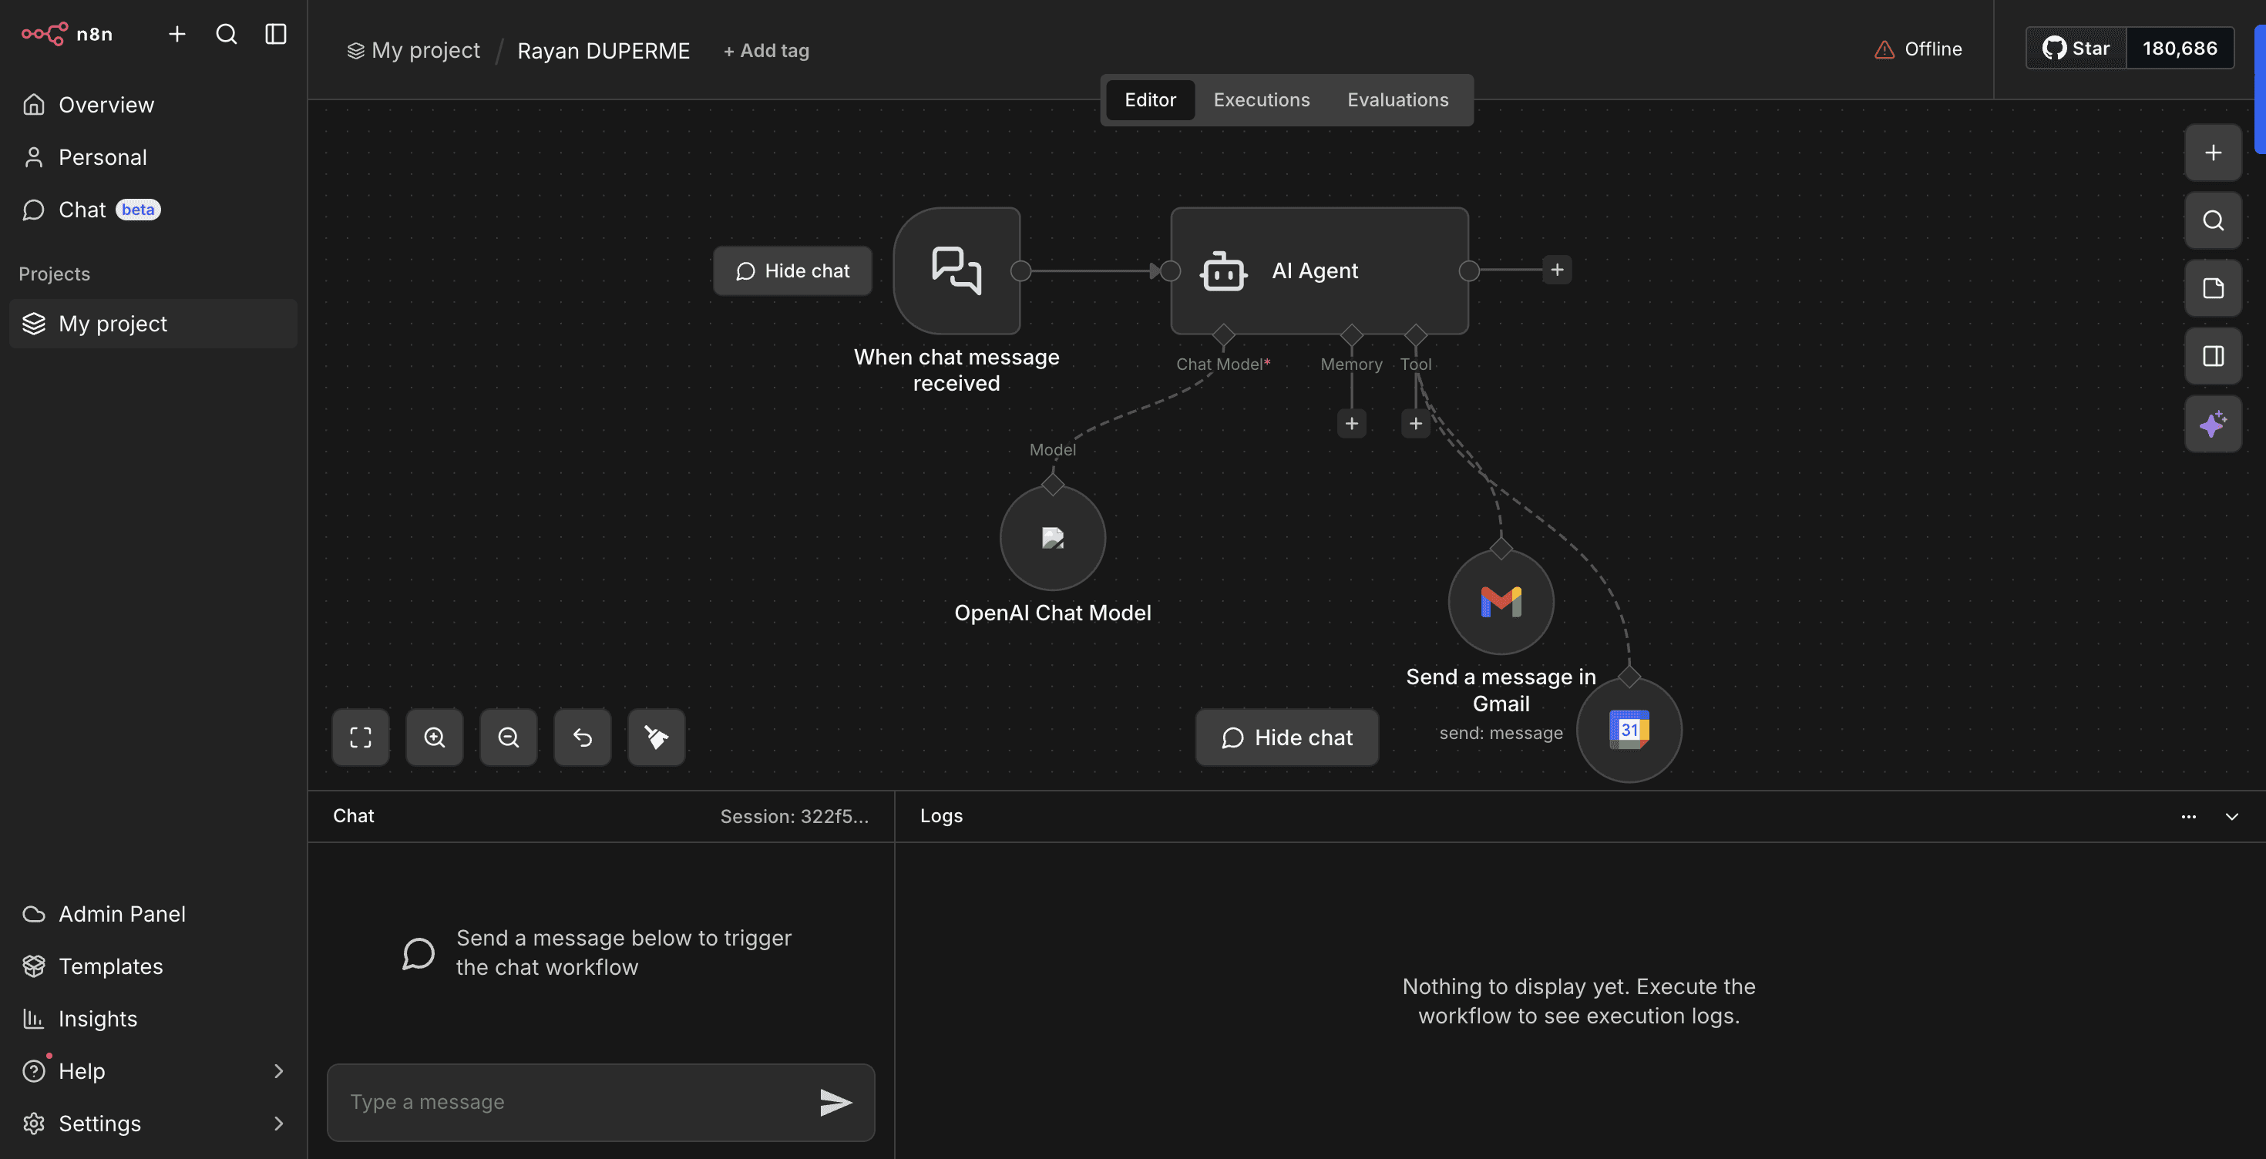Click the bottom Hide chat button
The width and height of the screenshot is (2266, 1159).
(x=1287, y=737)
